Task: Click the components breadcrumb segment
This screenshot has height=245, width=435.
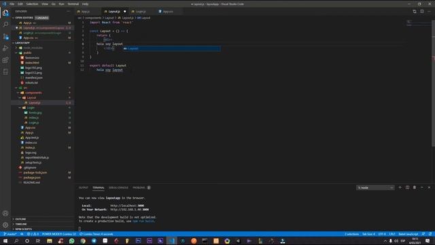Action: pyautogui.click(x=93, y=18)
